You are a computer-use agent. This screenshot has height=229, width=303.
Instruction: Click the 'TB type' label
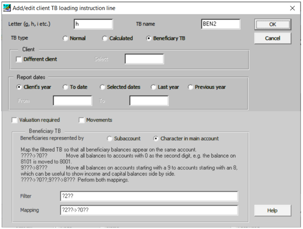(20, 38)
